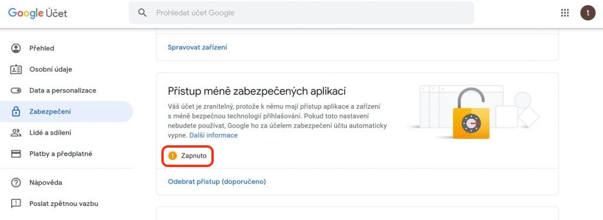The height and width of the screenshot is (220, 603).
Task: Click the Platby a předplatné card icon
Action: point(16,154)
